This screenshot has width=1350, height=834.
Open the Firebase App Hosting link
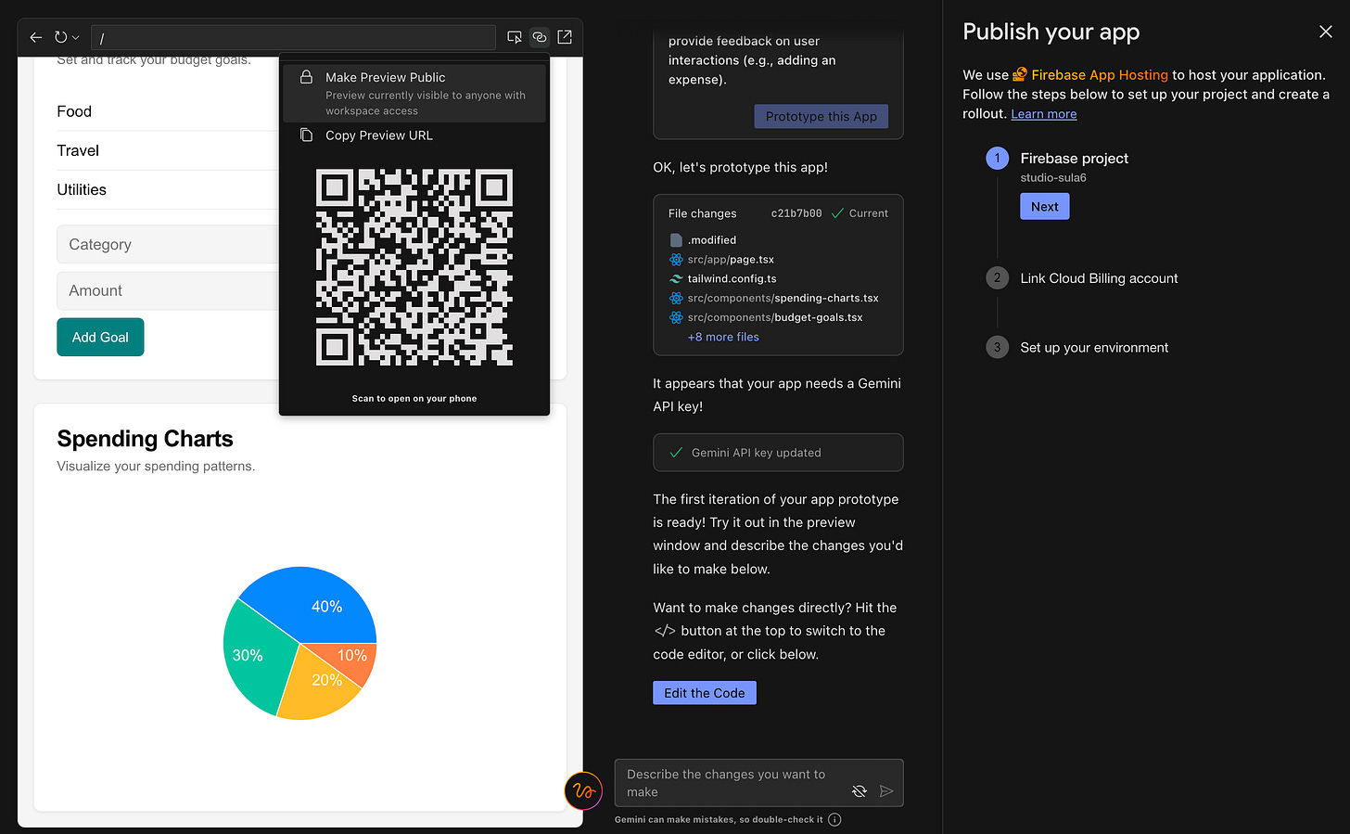[x=1090, y=75]
